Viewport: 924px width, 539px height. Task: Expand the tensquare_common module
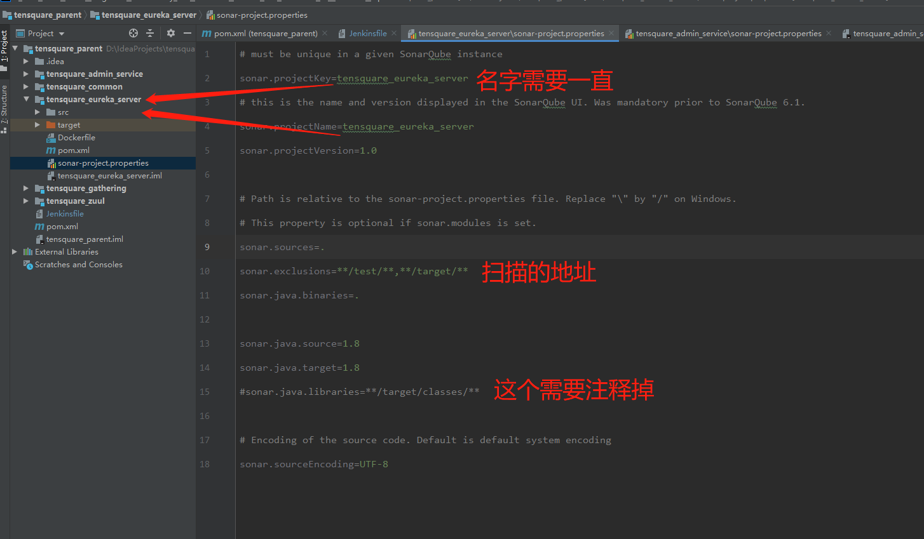(x=26, y=87)
